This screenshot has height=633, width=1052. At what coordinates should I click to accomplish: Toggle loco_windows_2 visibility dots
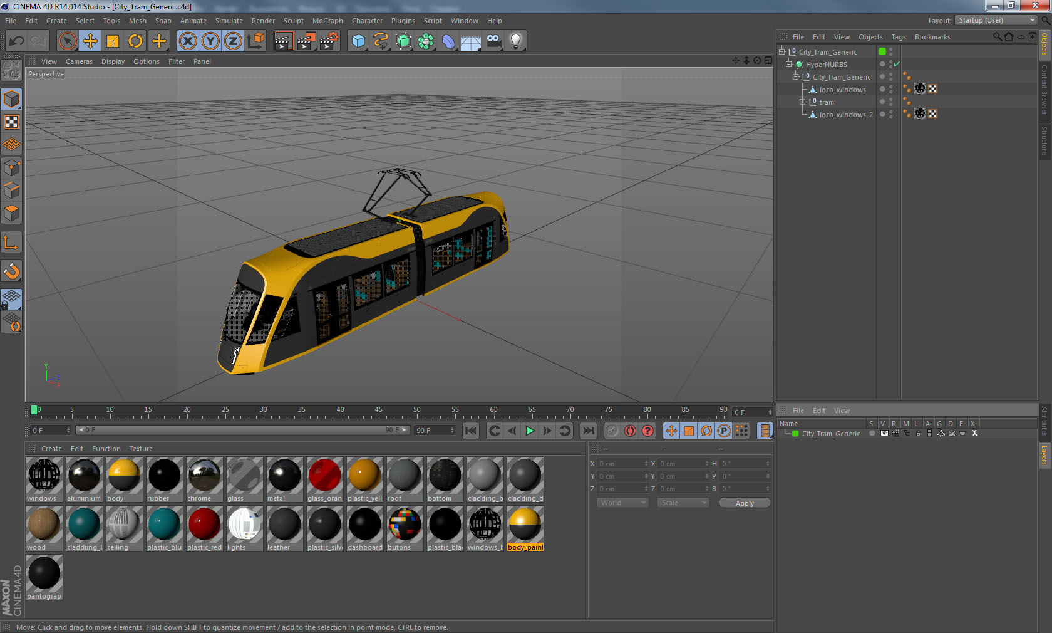tap(890, 114)
